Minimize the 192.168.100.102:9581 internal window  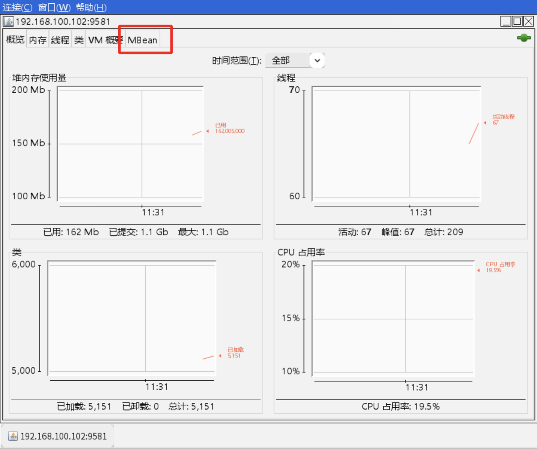[x=506, y=21]
